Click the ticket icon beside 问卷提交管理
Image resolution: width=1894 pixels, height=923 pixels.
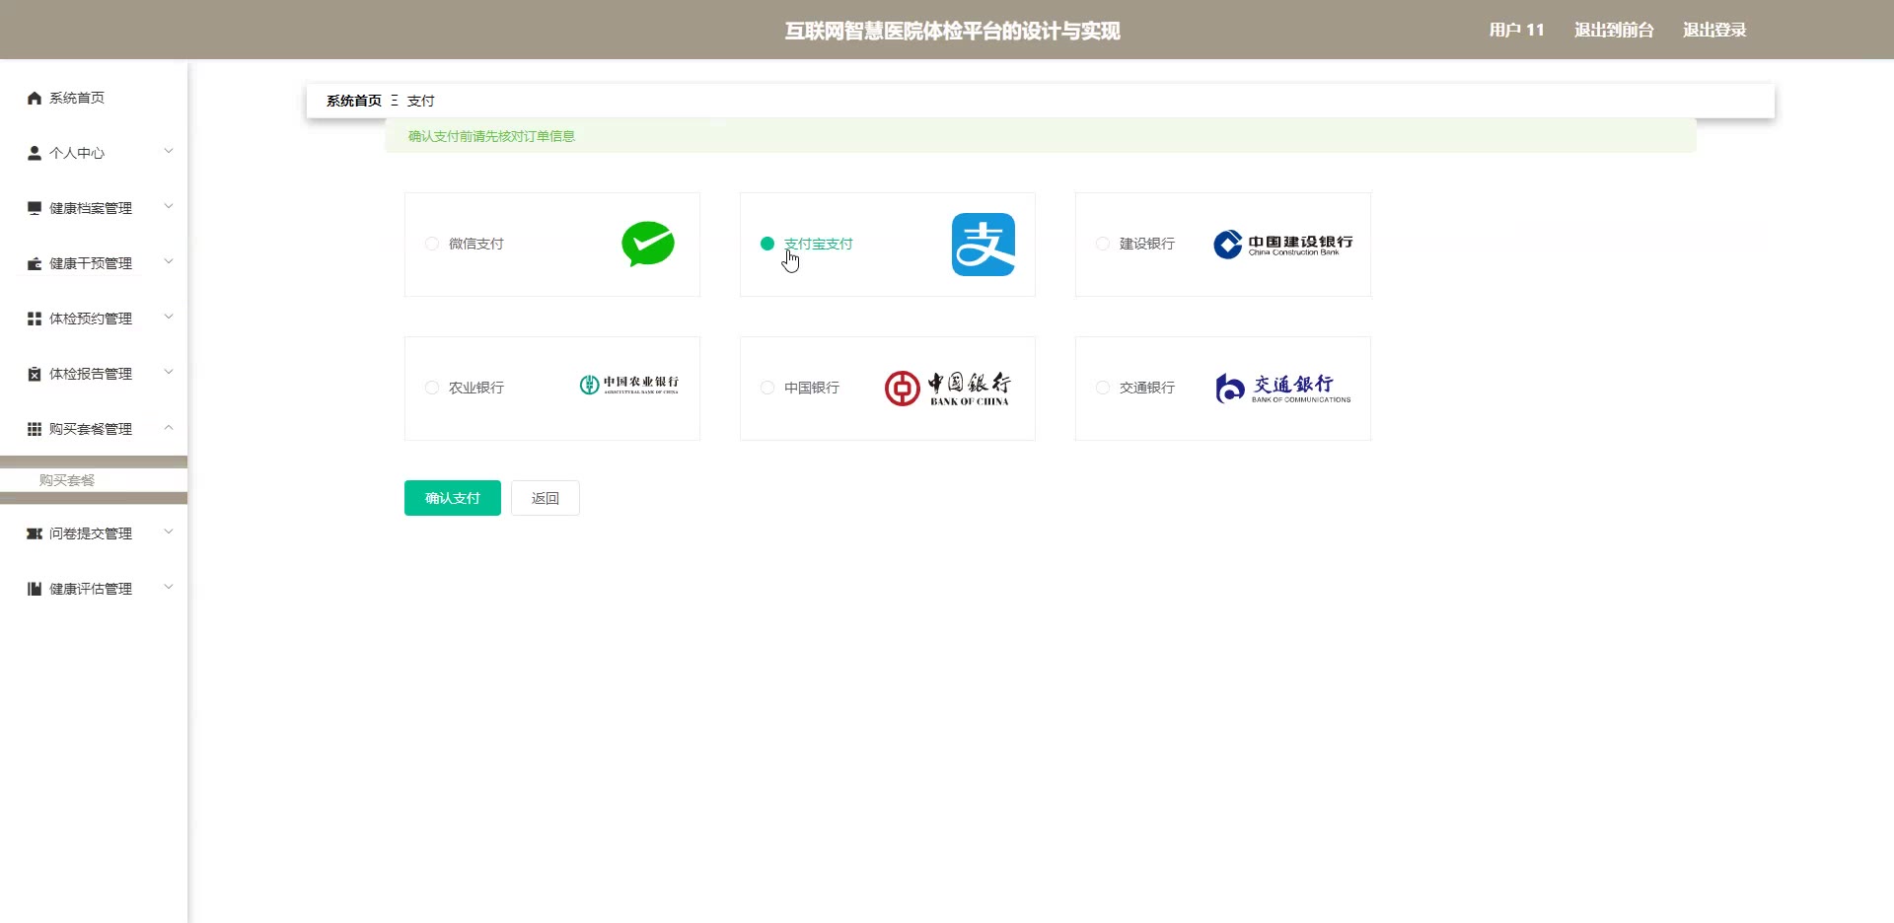click(x=35, y=533)
